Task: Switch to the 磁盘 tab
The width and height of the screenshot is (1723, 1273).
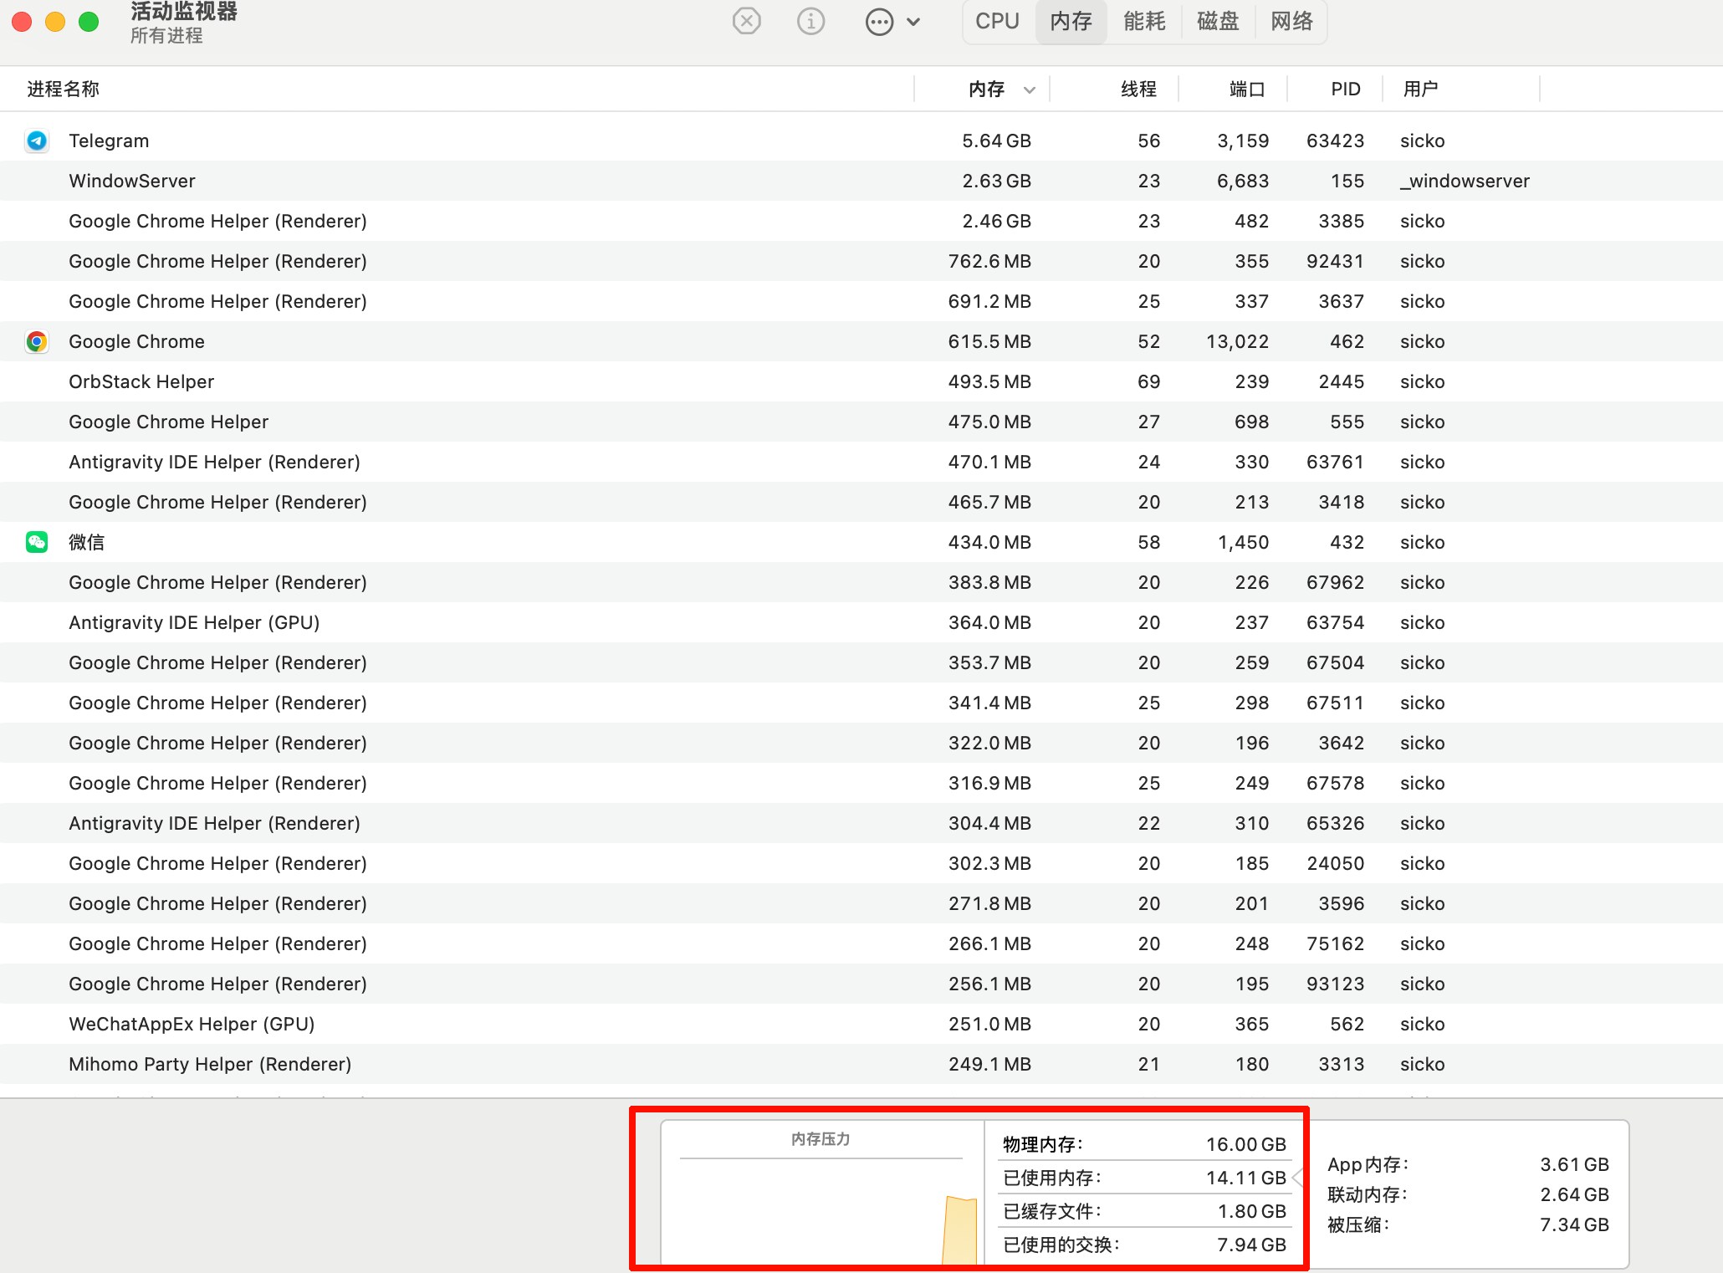Action: coord(1218,21)
